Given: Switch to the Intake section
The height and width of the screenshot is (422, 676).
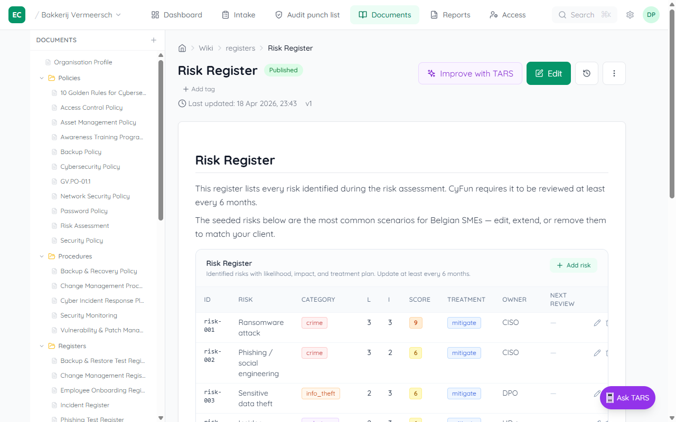Looking at the screenshot, I should (x=238, y=15).
